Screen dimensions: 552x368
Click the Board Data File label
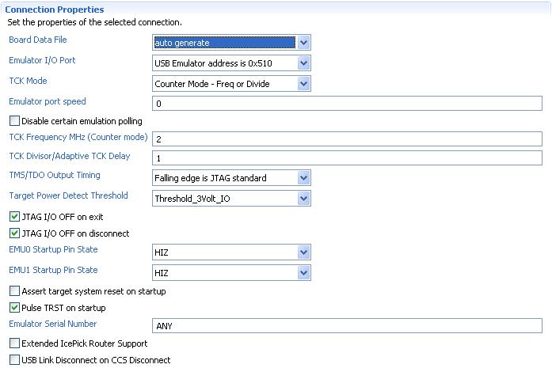[38, 40]
